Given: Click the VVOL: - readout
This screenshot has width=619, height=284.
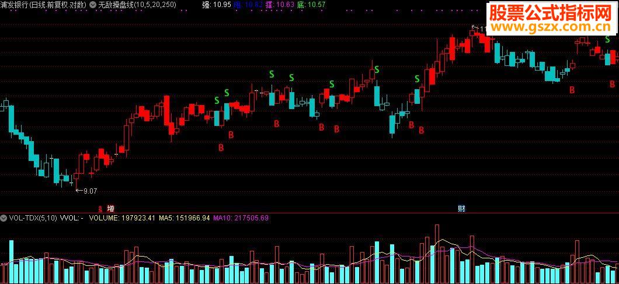Looking at the screenshot, I should 71,218.
